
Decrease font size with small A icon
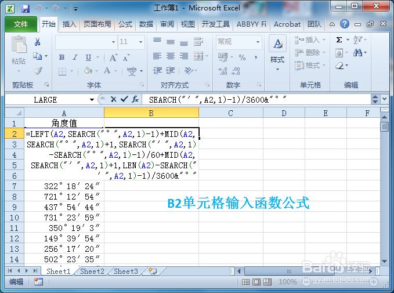[126, 57]
